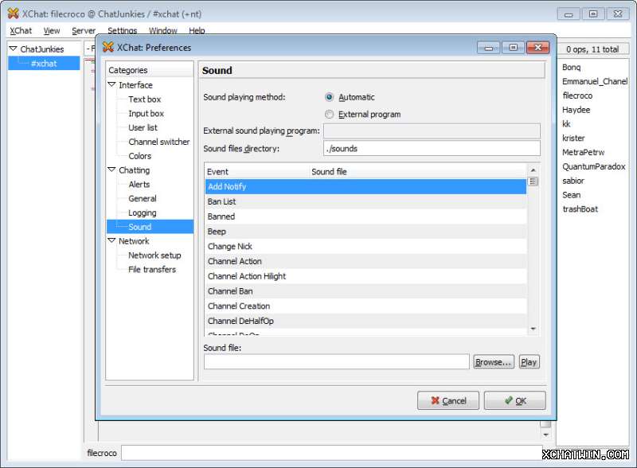Select the Automatic sound playing method
This screenshot has height=468, width=637.
330,97
